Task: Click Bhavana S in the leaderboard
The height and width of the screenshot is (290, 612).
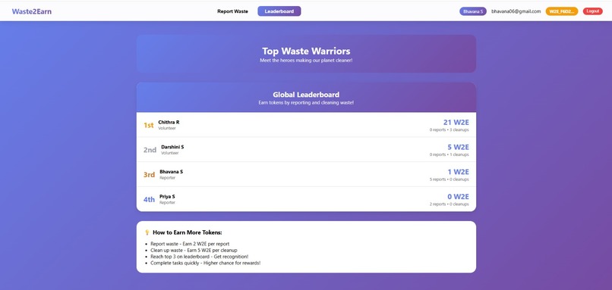Action: pyautogui.click(x=171, y=172)
